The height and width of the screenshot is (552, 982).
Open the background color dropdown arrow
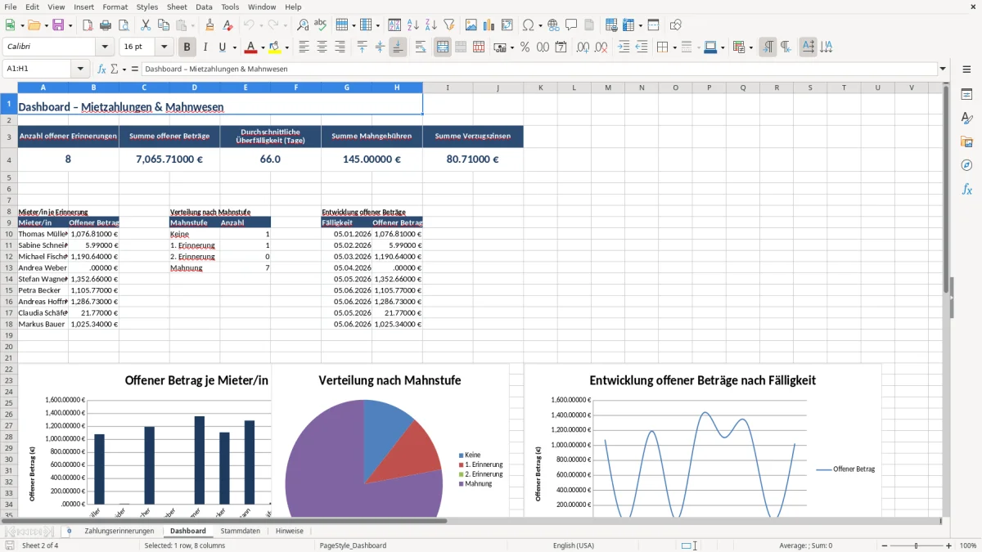coord(286,47)
